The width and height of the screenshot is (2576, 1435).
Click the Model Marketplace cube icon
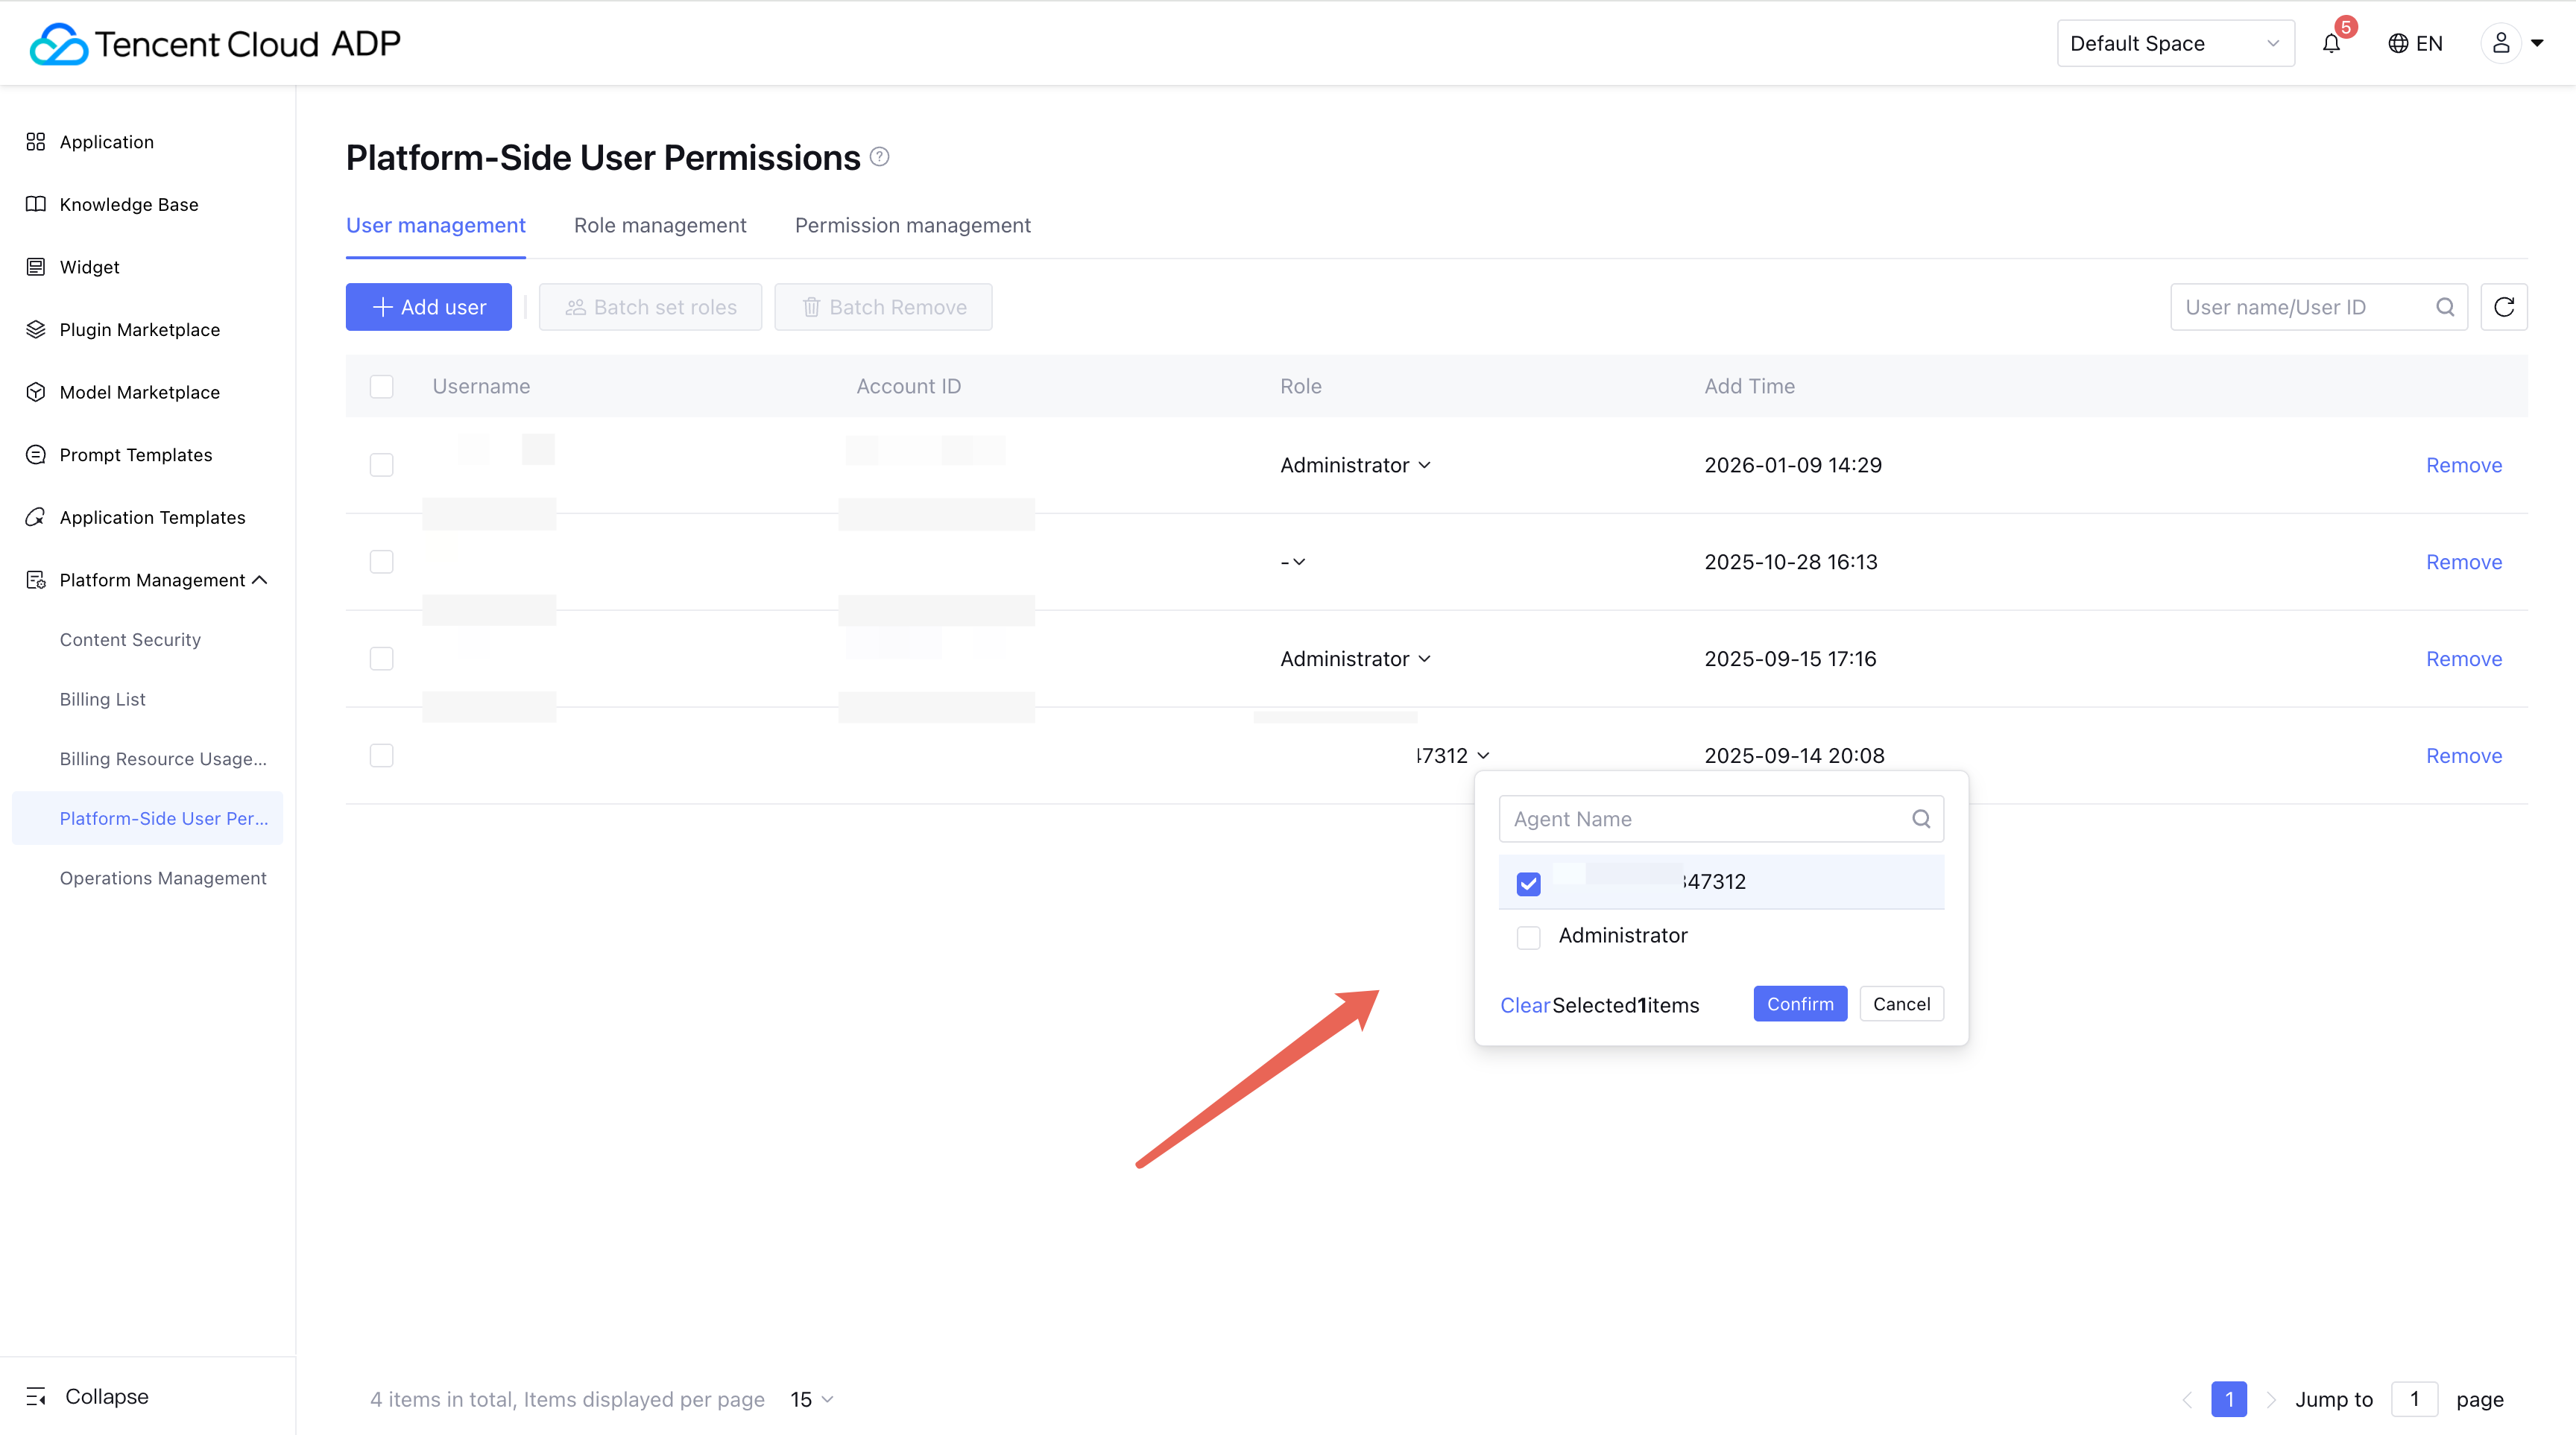[x=36, y=392]
